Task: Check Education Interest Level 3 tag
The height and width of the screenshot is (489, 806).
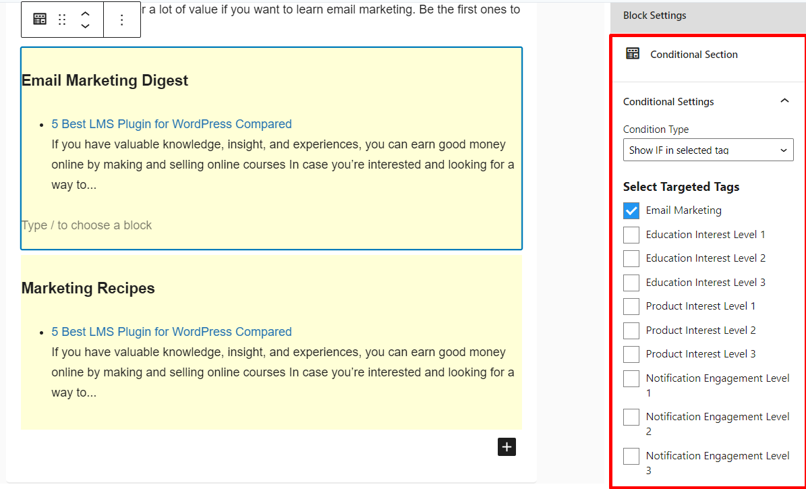Action: pyautogui.click(x=631, y=283)
